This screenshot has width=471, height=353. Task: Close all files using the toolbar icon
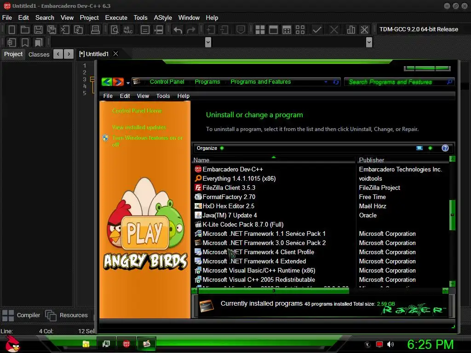(x=78, y=29)
